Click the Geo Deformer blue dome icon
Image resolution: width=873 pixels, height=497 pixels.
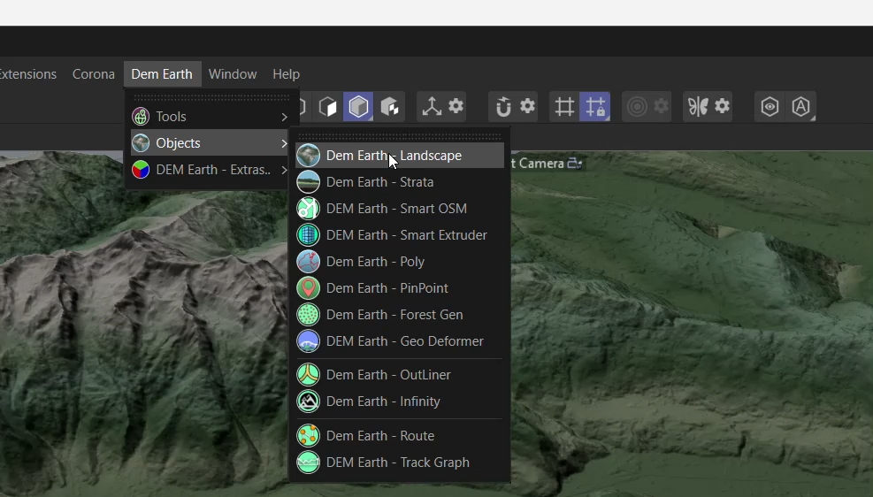(x=308, y=341)
